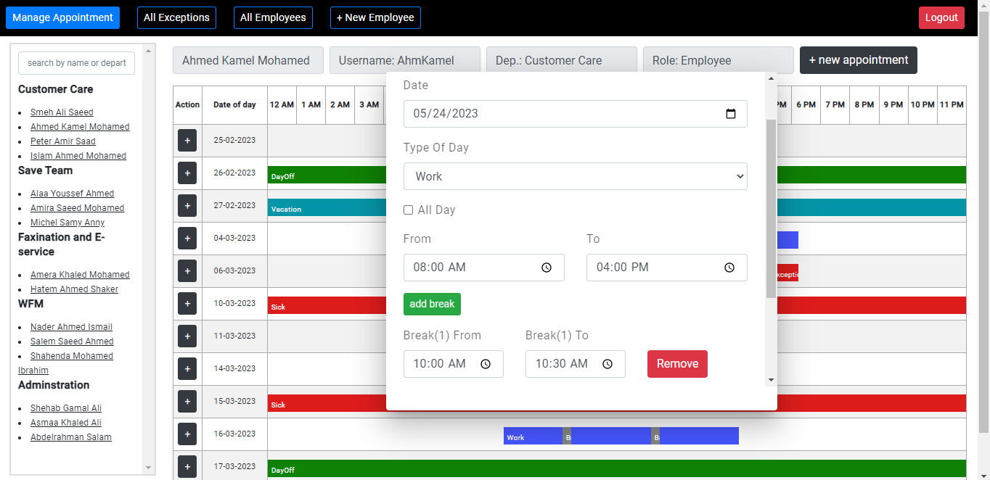This screenshot has height=480, width=990.
Task: Remove Break(1) with the Remove button
Action: [x=677, y=364]
